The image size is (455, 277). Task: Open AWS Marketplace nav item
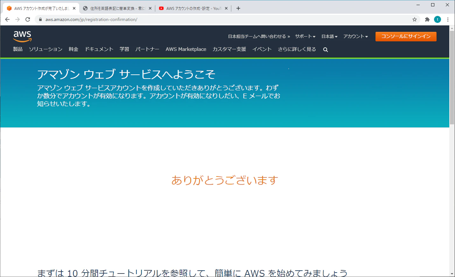[x=186, y=49]
